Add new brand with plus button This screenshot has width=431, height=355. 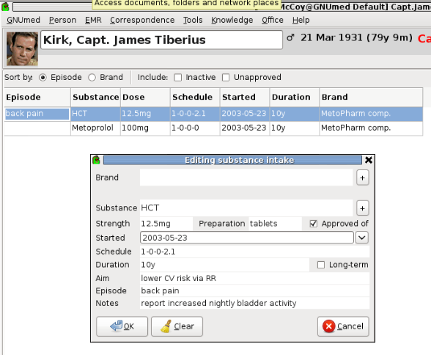click(362, 177)
